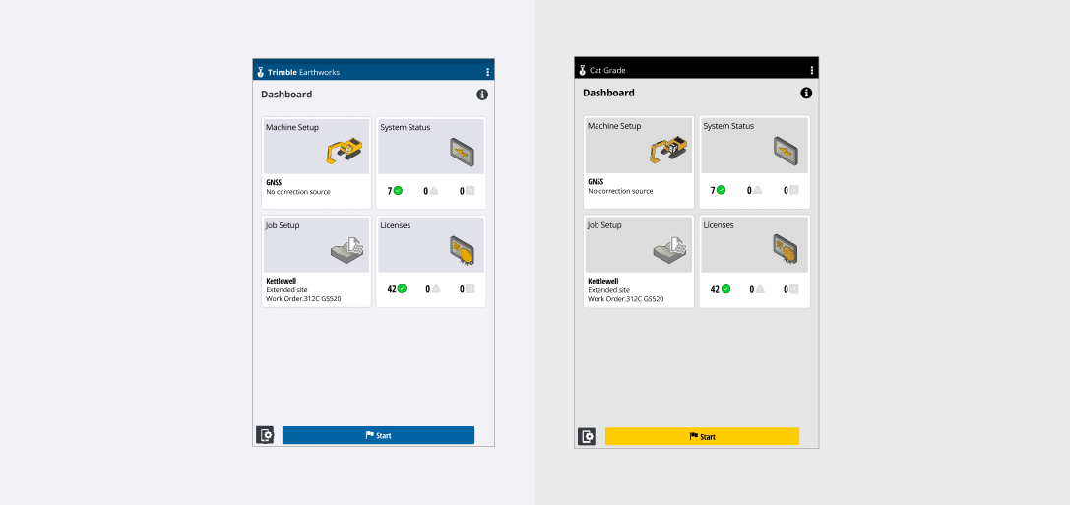Screen dimensions: 1070x505
Task: Select the Kettlewell job text in Cat Grade
Action: (603, 281)
